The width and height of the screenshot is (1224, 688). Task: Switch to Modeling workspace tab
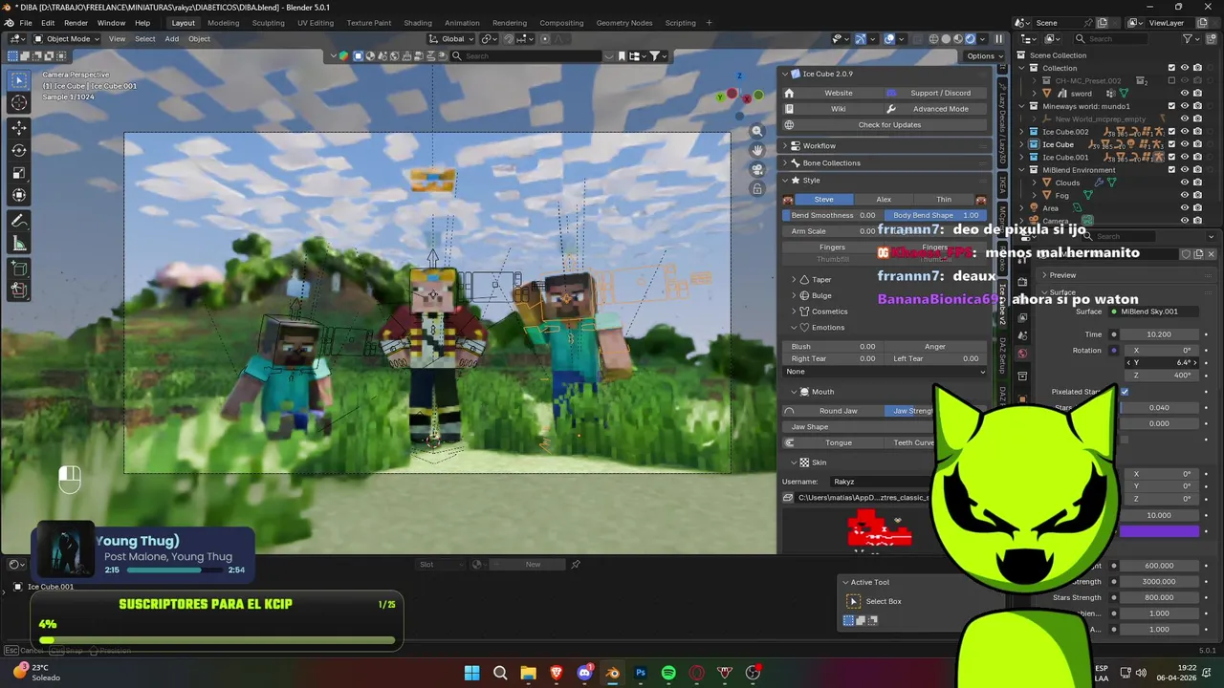[x=223, y=23]
